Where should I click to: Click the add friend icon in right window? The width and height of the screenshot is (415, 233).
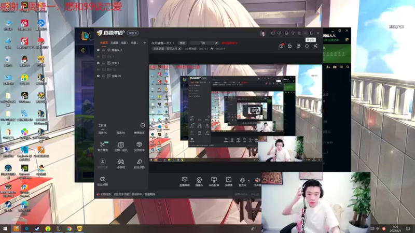tap(328, 67)
